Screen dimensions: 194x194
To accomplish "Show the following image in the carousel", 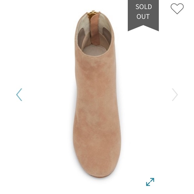I will pyautogui.click(x=175, y=95).
